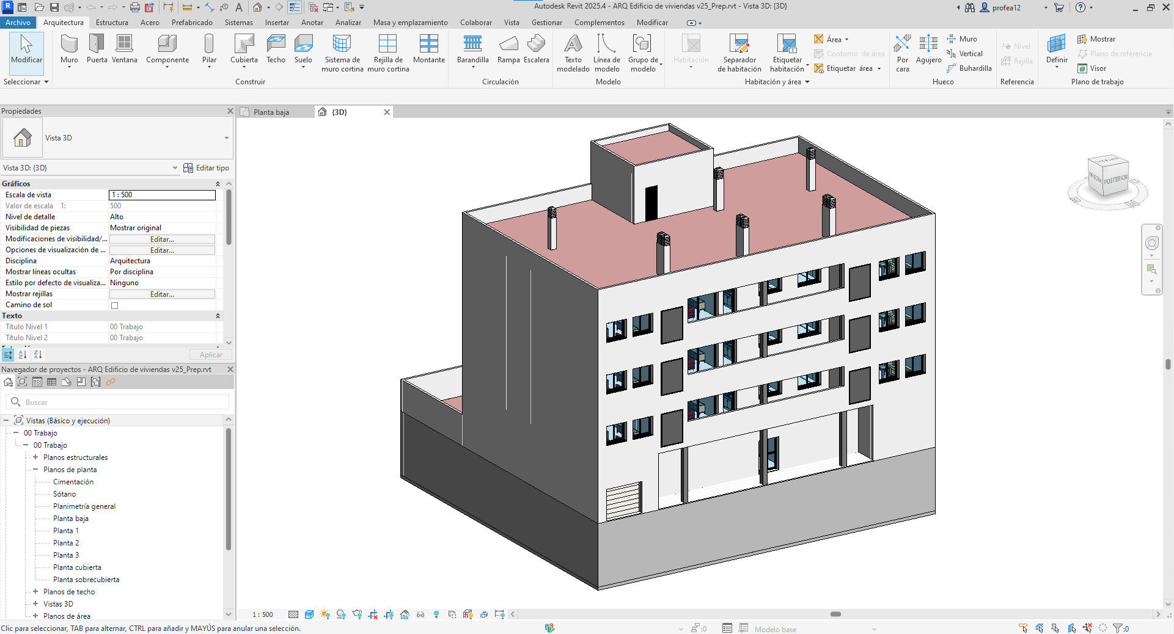Collapse the Planos de planta node
The image size is (1174, 634).
coord(35,470)
